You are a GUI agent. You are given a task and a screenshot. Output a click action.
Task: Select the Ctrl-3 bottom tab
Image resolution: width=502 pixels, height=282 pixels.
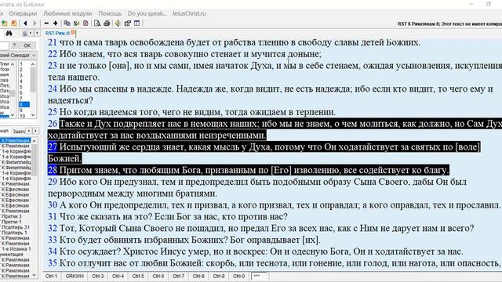(97, 276)
